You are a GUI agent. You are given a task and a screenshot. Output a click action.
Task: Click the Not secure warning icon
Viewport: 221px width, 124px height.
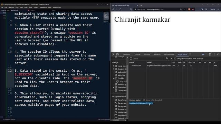click(135, 9)
